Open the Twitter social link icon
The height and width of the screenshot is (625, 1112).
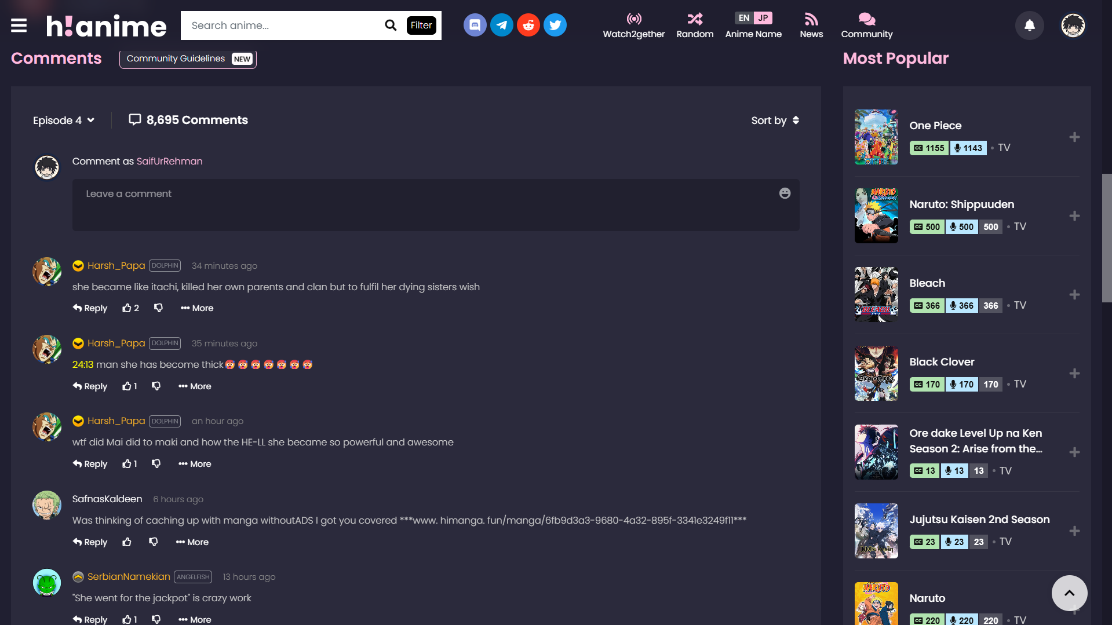pos(555,25)
